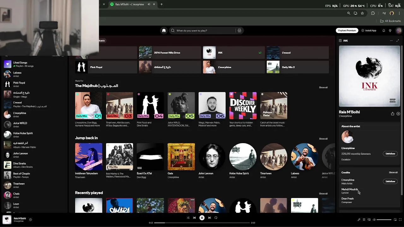Open the INK album cover in panel
The height and width of the screenshot is (227, 404).
click(x=369, y=76)
